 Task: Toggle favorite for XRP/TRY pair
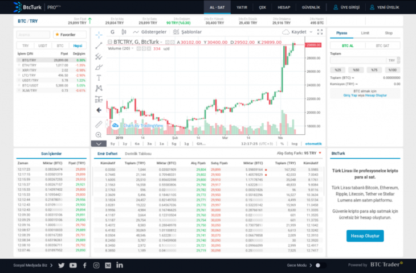pyautogui.click(x=19, y=70)
